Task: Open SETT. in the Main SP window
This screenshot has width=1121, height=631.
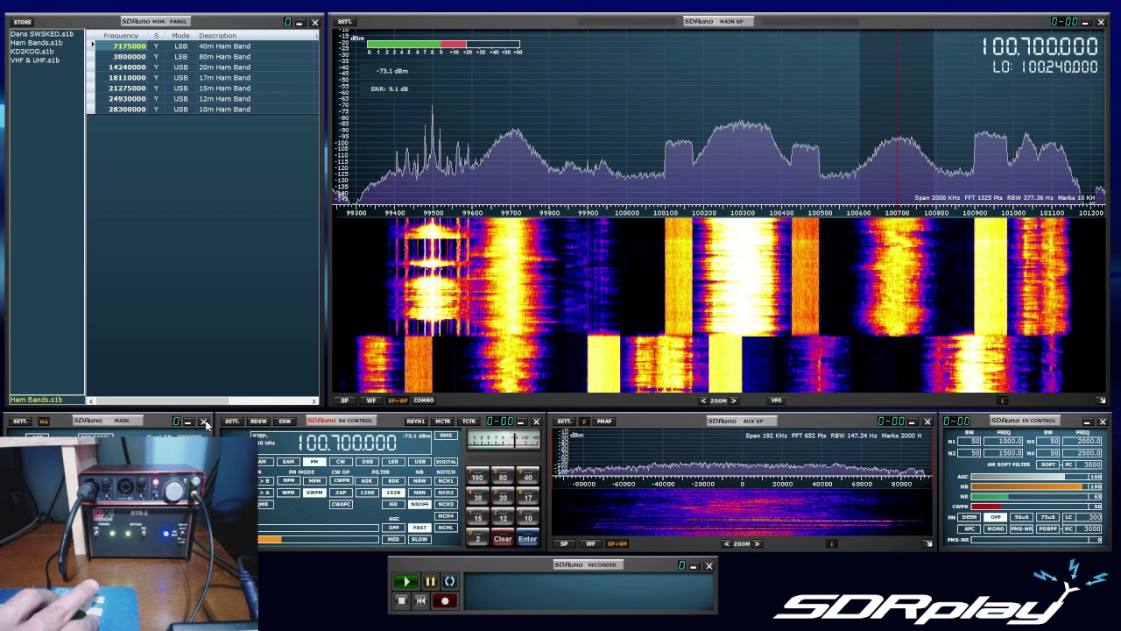Action: [345, 22]
